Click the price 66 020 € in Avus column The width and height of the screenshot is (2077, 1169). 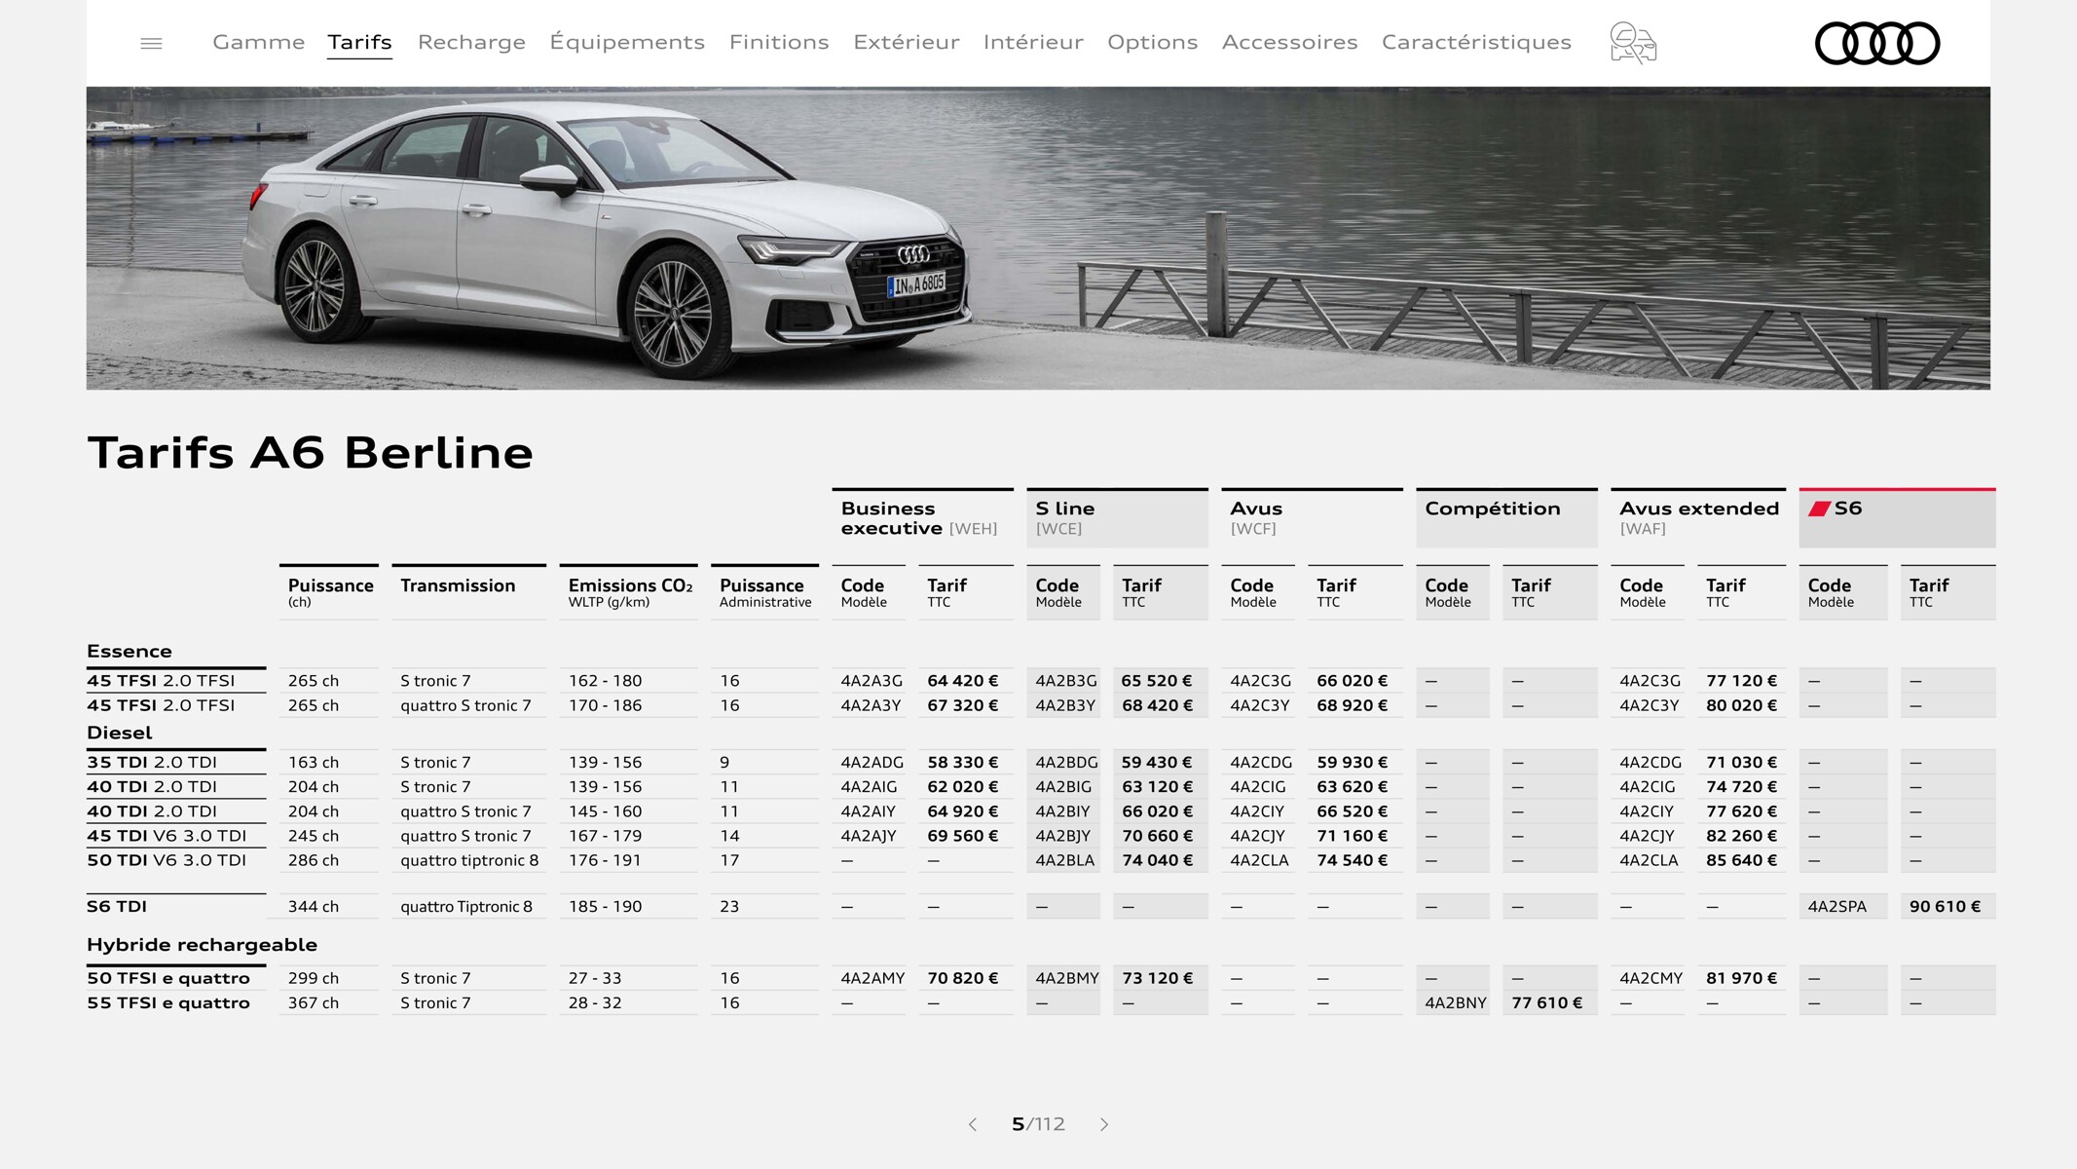[1353, 681]
